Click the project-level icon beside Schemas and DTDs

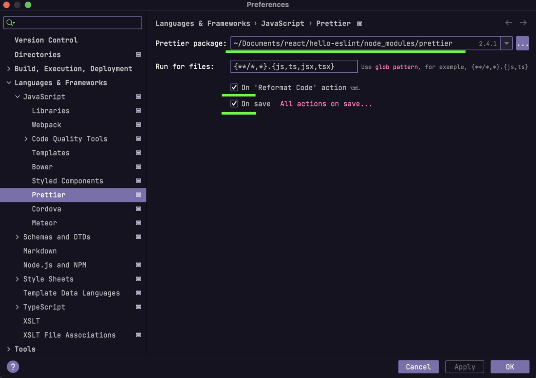(x=138, y=237)
